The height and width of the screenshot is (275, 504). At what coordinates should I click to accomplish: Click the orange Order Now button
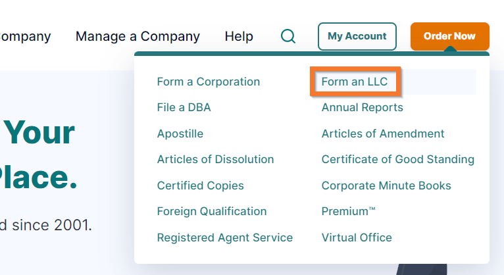click(x=449, y=36)
